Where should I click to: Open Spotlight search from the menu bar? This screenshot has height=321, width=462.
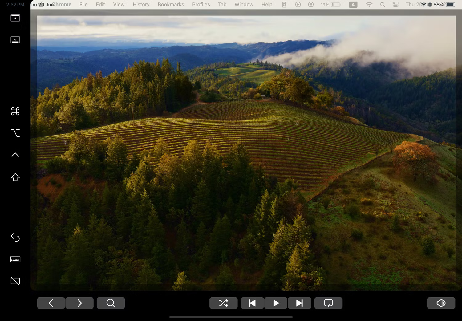click(382, 5)
